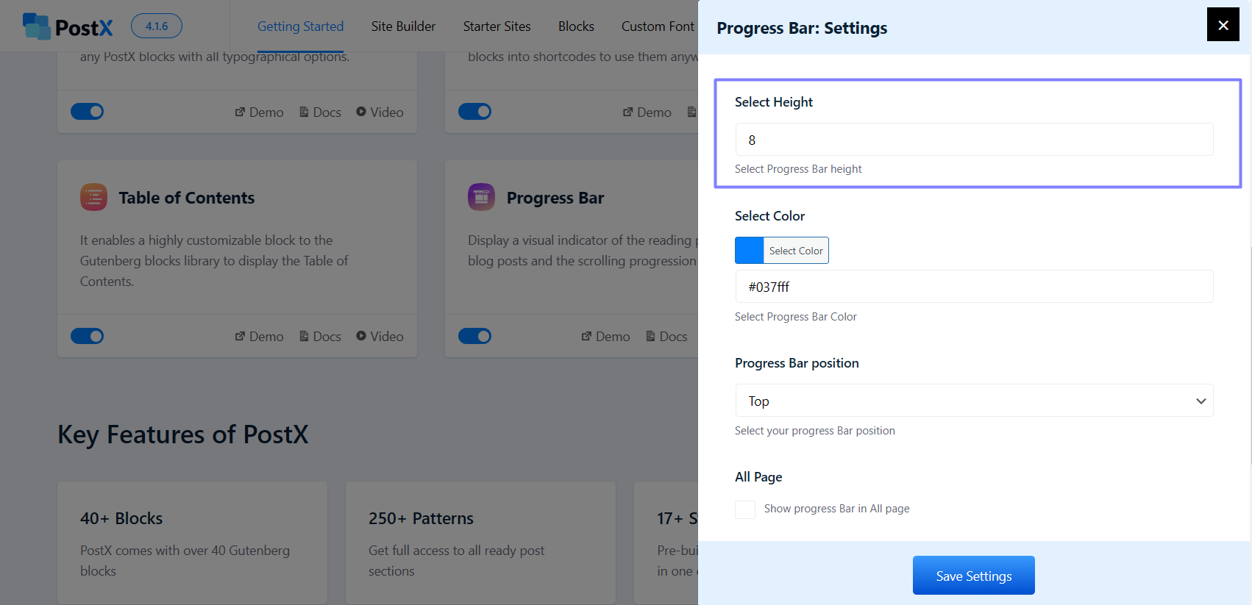This screenshot has height=605, width=1252.
Task: Click the Key Features of PostX heading
Action: tap(183, 434)
